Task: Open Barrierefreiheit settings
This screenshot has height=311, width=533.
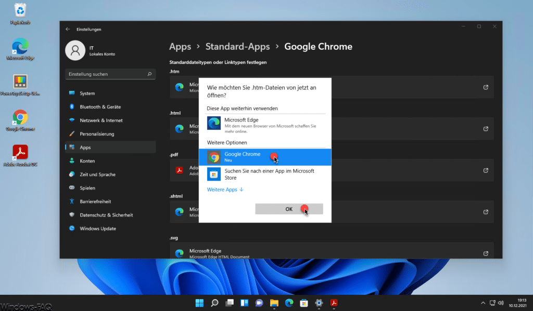Action: pos(110,201)
